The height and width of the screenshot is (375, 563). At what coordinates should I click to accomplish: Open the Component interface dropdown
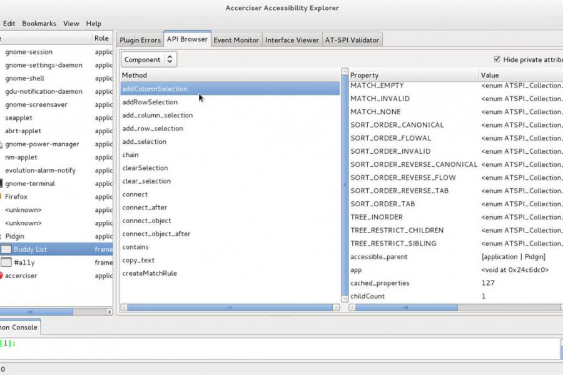pos(149,59)
